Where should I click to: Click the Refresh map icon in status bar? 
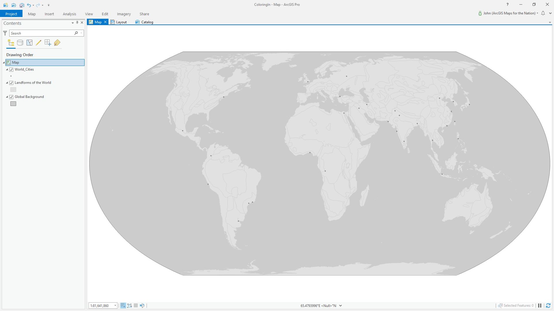coord(548,306)
